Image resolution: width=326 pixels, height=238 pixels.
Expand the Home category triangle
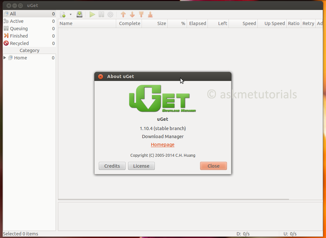[5, 58]
